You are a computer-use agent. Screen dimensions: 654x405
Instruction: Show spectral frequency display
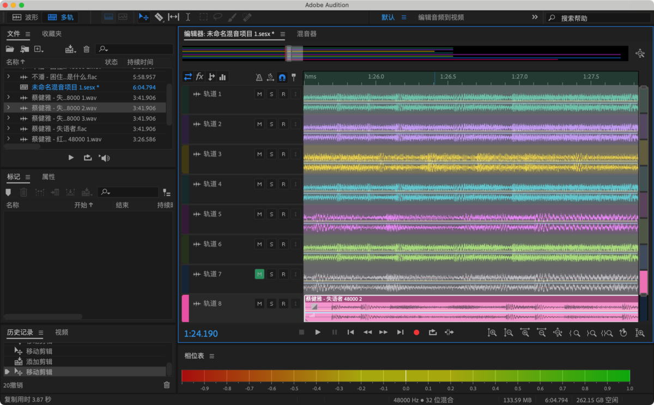coord(109,17)
